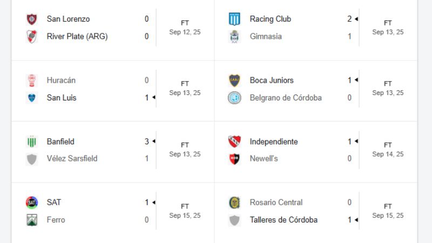
Task: Click the Huracán club crest
Action: pos(32,80)
